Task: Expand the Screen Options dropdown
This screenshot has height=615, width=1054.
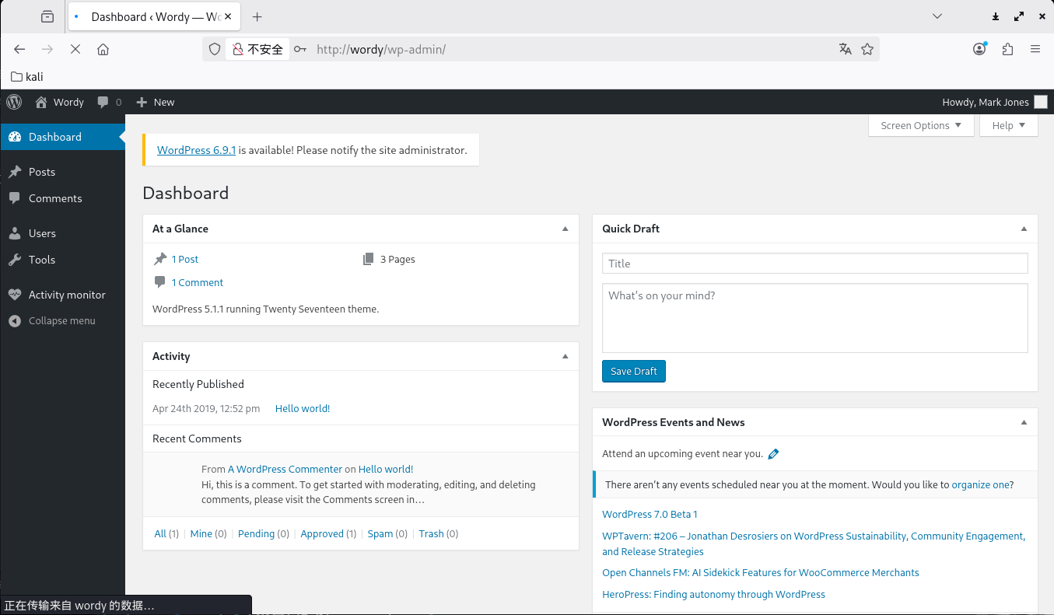Action: pyautogui.click(x=921, y=125)
